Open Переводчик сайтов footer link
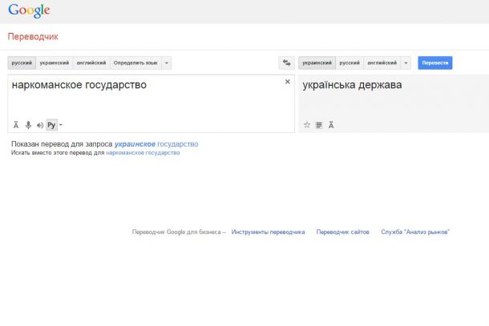Screen dimensions: 489x326 (343, 232)
